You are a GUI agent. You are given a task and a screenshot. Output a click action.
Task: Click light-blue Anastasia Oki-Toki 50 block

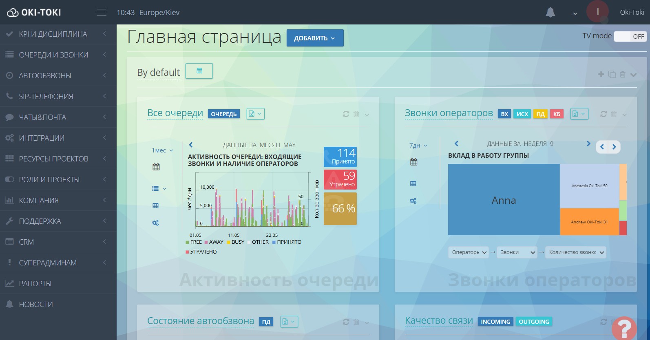point(589,186)
